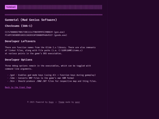
Task: Open the Theme link in footer
Action: coord(61,102)
